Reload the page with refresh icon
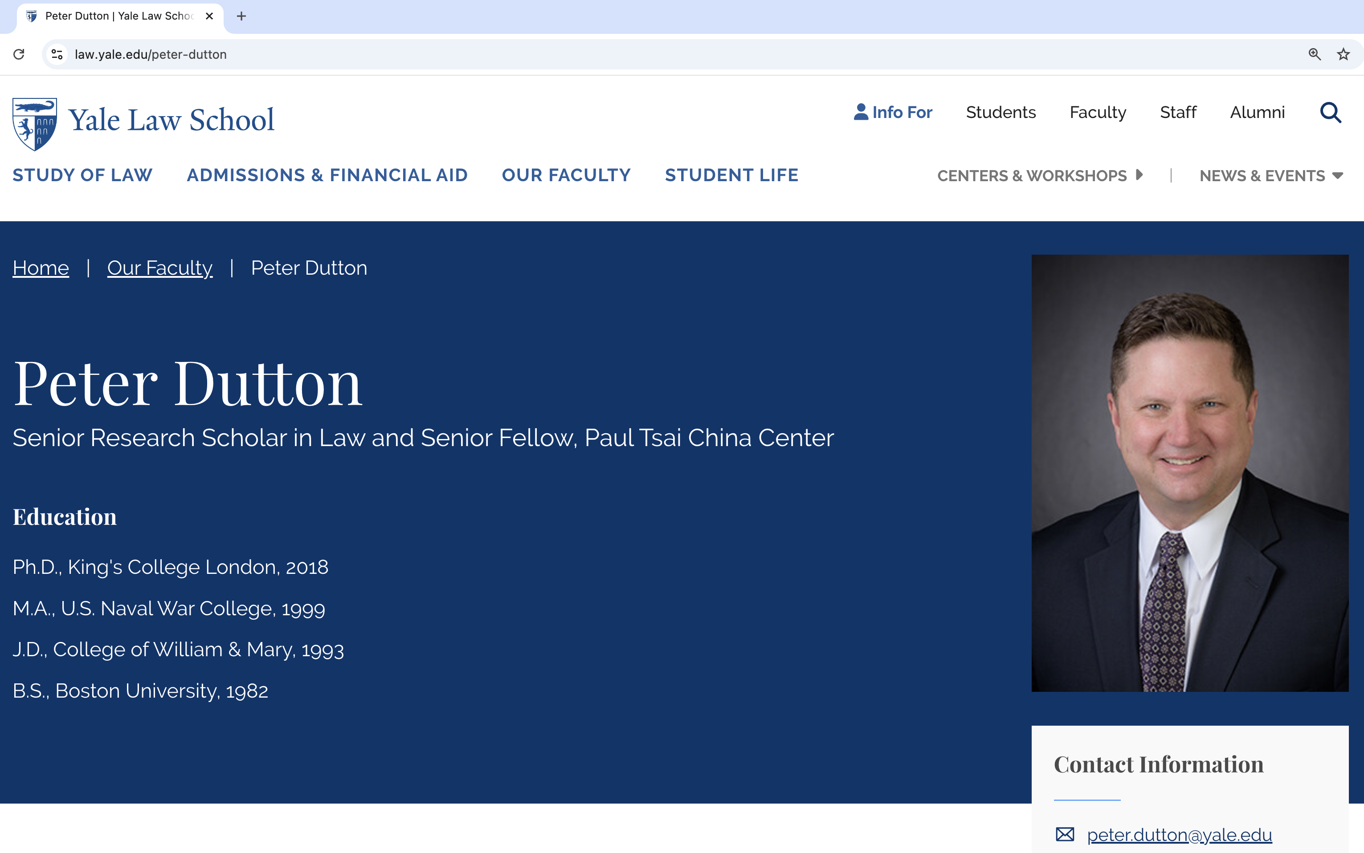The height and width of the screenshot is (853, 1364). click(19, 54)
